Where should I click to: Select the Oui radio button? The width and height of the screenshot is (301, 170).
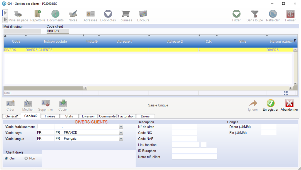[6, 158]
